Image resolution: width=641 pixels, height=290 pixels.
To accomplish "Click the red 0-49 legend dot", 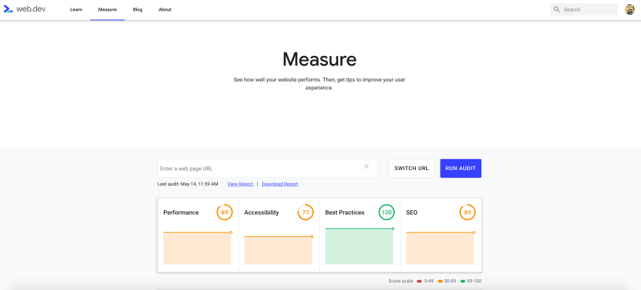I will pos(420,281).
